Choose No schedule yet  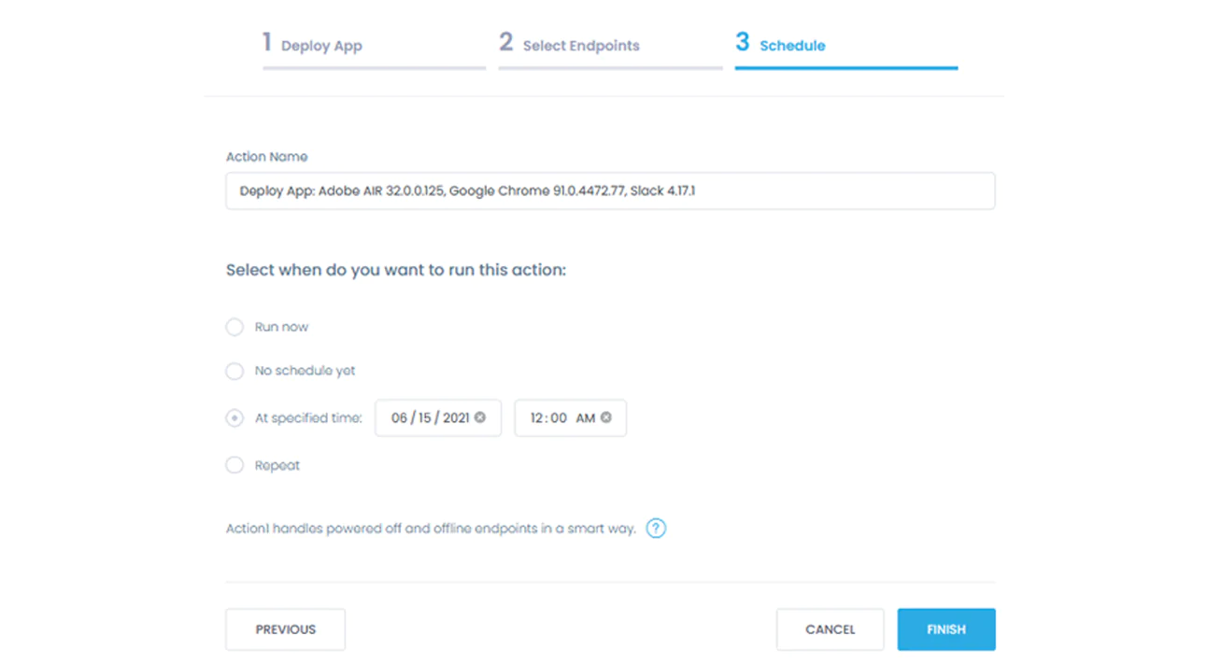click(x=234, y=371)
